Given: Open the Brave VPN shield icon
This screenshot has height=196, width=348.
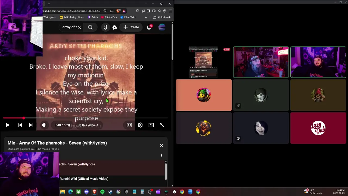Looking at the screenshot, I should click(x=165, y=11).
